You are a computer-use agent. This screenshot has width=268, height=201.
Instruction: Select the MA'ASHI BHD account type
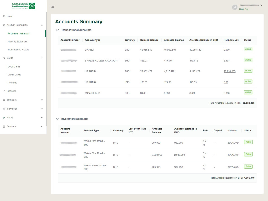[92, 93]
